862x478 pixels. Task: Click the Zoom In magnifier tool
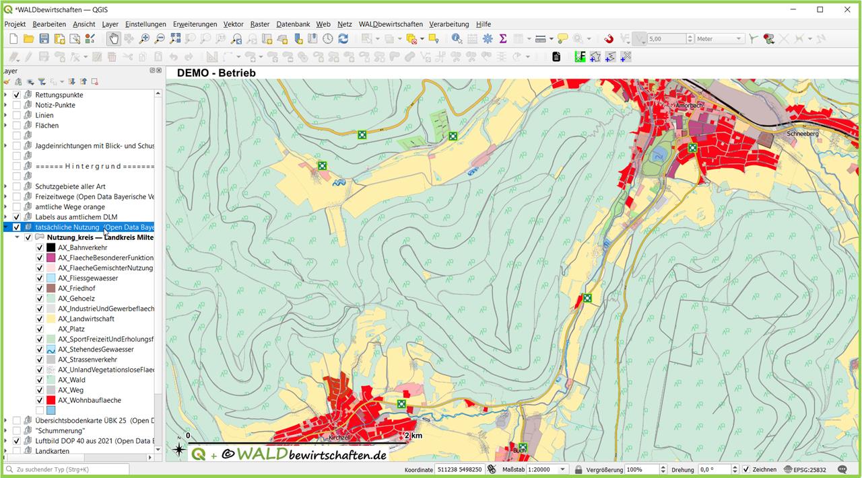click(144, 39)
